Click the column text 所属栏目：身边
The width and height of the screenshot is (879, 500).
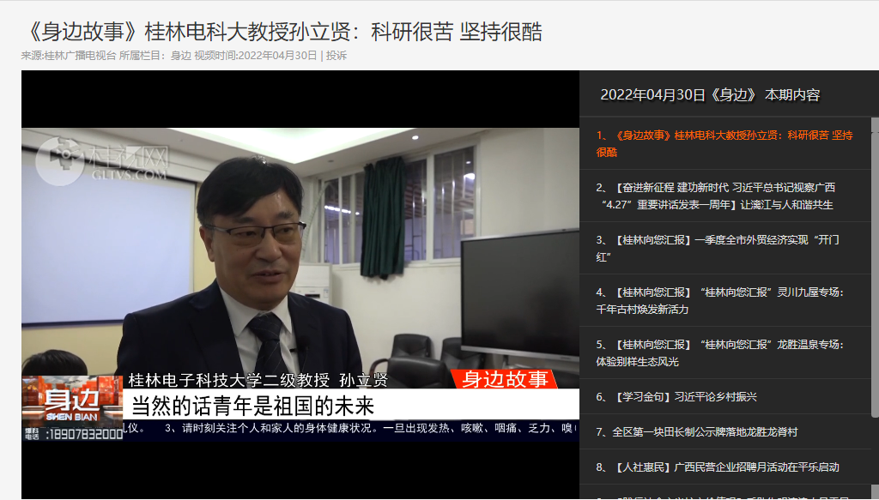[x=155, y=56]
